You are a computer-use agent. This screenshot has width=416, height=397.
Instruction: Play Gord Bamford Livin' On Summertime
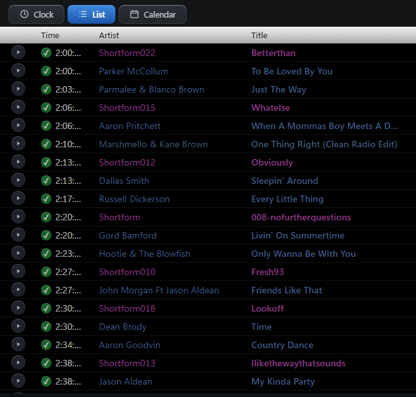coord(18,235)
